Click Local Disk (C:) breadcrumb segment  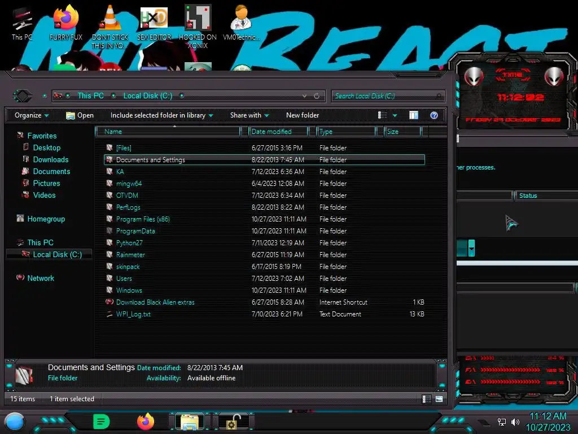coord(147,96)
